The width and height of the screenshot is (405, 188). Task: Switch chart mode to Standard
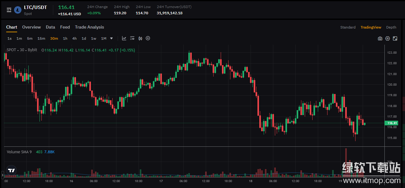[348, 27]
